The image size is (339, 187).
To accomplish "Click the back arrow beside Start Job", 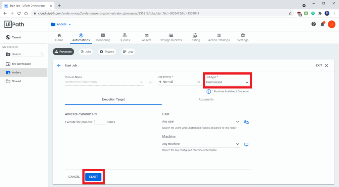I will [59, 65].
